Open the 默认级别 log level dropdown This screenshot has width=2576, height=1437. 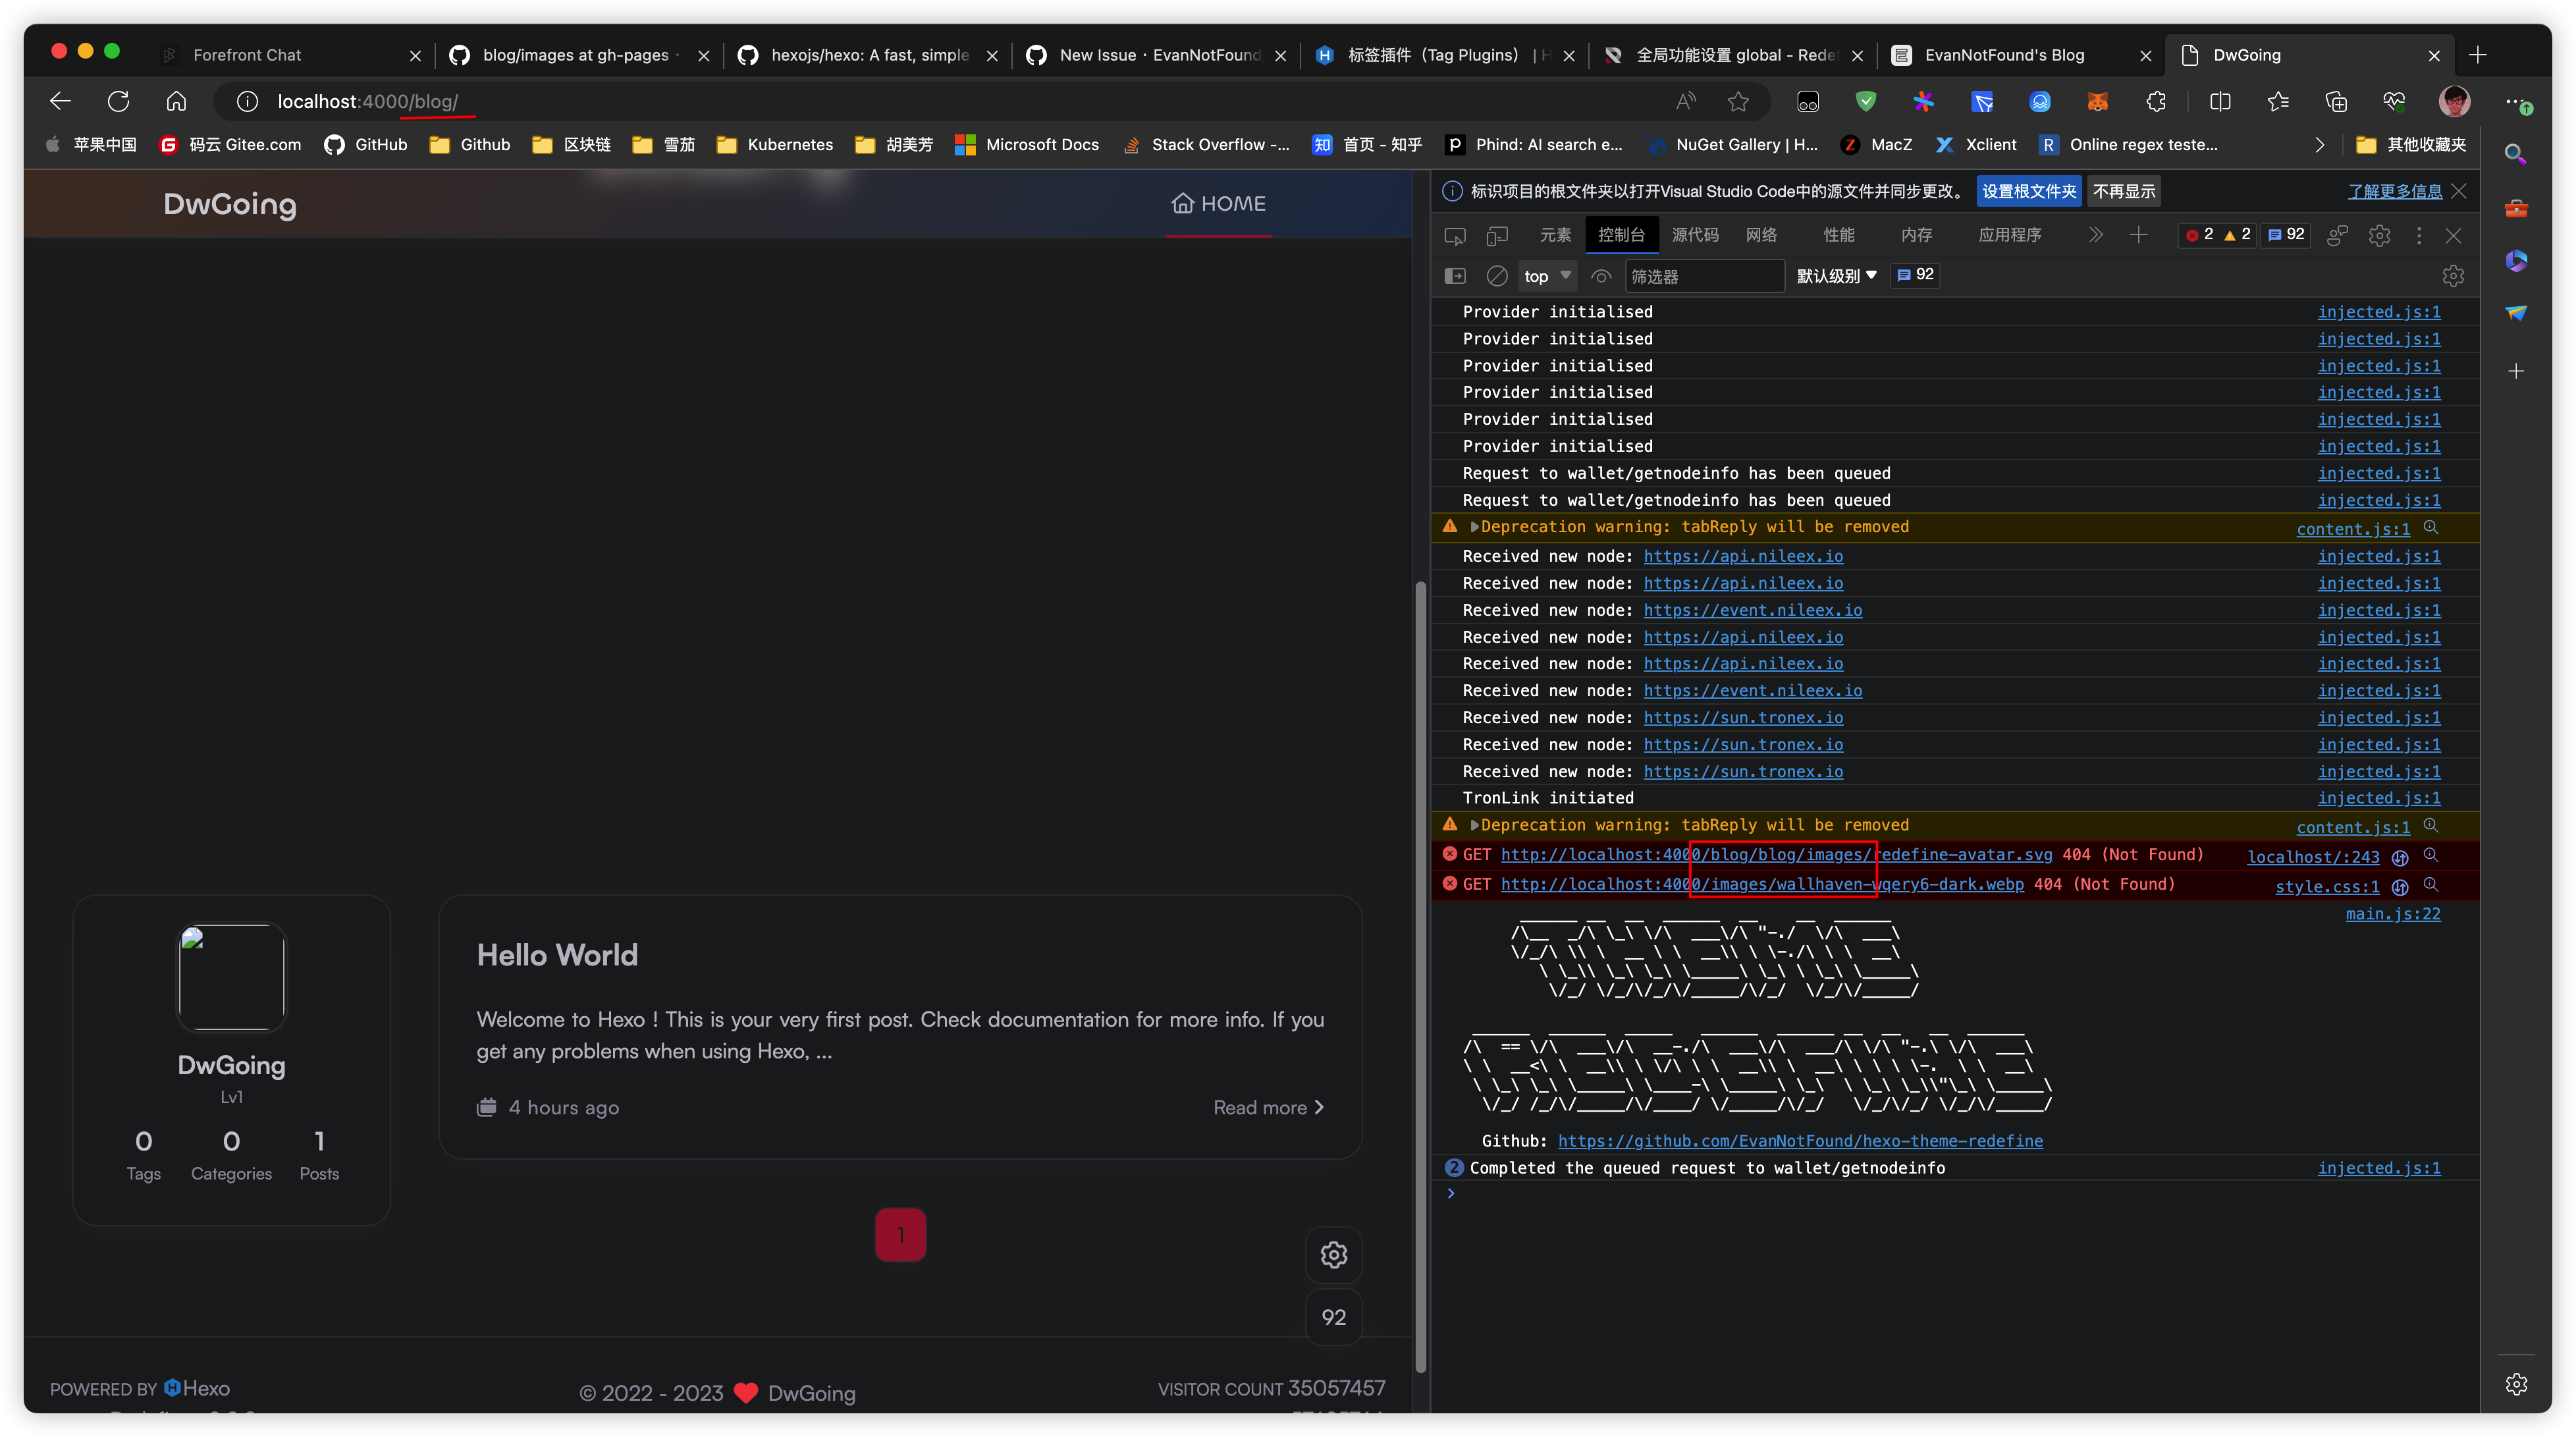[1837, 276]
